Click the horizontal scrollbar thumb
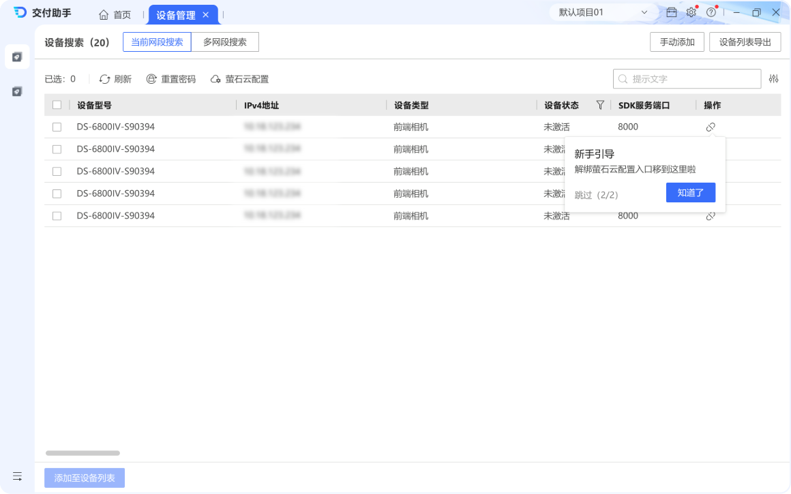Viewport: 791px width, 494px height. coord(83,453)
